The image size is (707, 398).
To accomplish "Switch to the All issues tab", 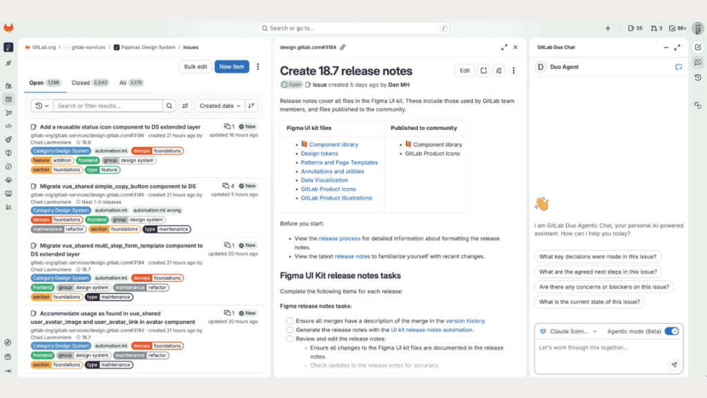I will coord(124,82).
